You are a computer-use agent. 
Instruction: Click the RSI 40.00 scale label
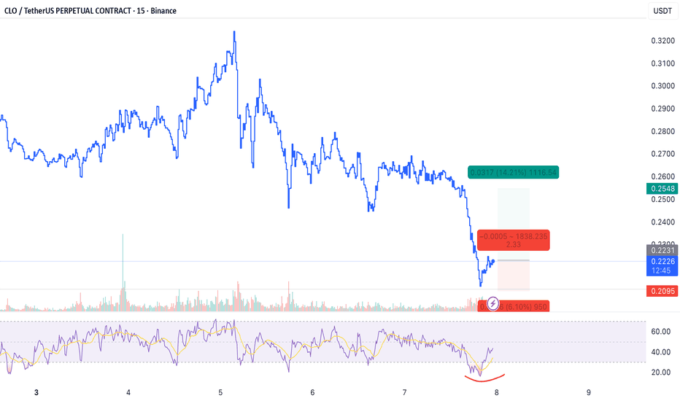click(660, 352)
